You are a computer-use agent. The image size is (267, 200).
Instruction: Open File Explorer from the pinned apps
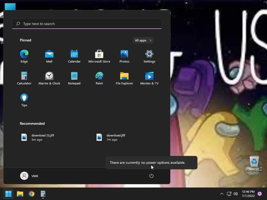coord(124,78)
